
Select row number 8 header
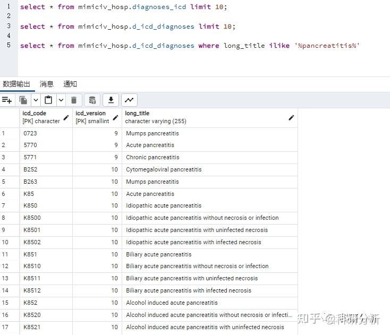pyautogui.click(x=10, y=218)
